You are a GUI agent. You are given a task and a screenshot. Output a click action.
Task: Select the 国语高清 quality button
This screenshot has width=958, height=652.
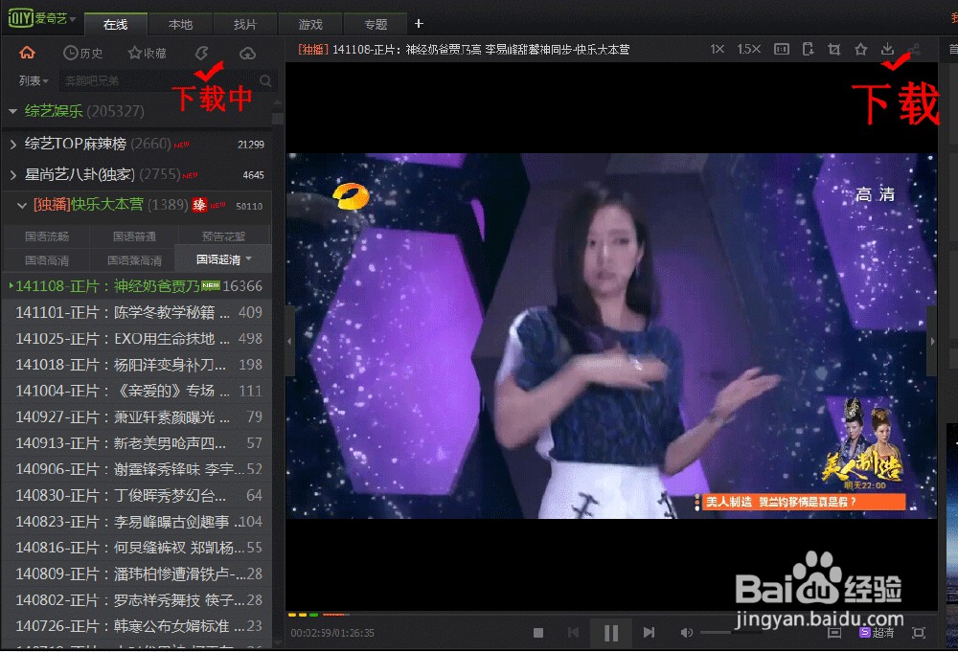tap(45, 259)
